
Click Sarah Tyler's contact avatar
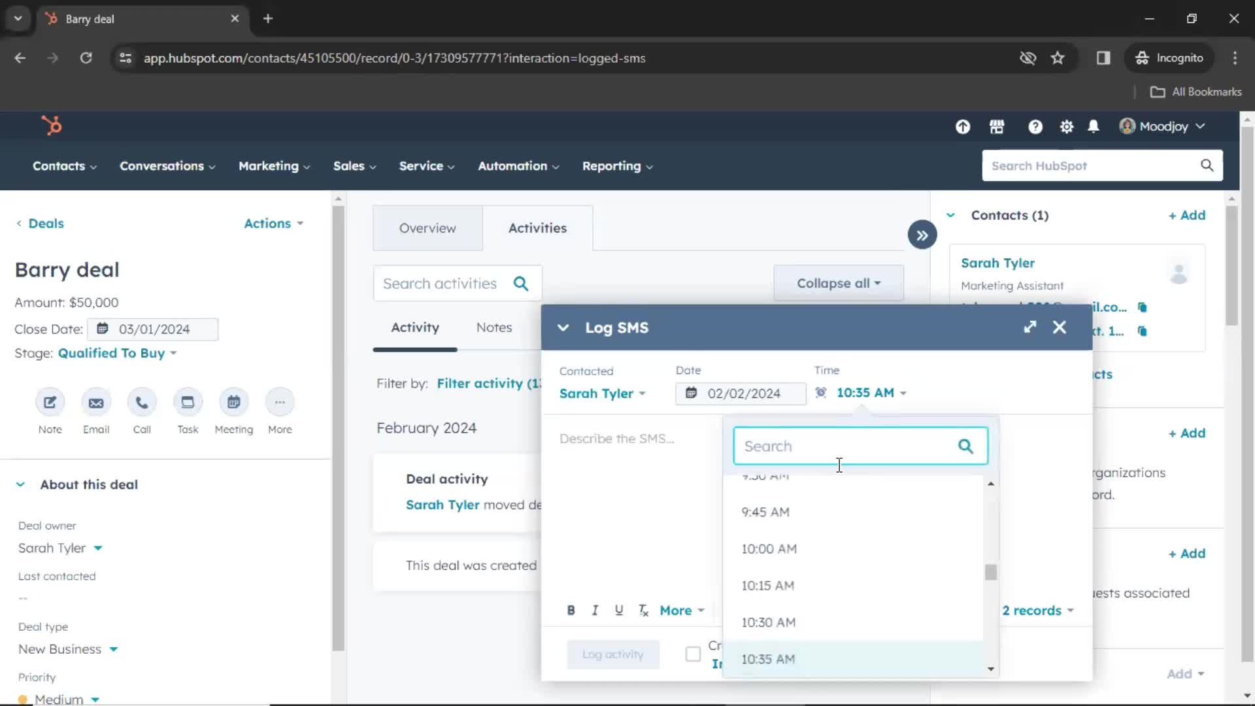point(1179,273)
